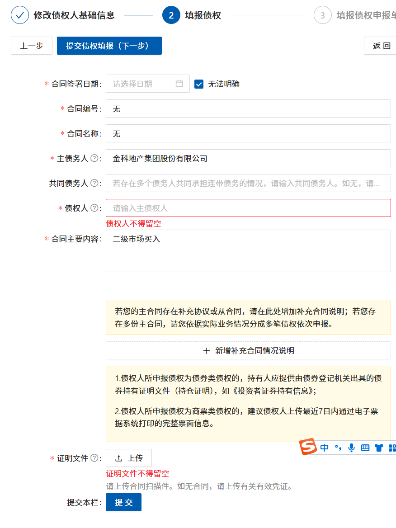Focus the 主债务人 input field
The image size is (396, 528).
click(249, 158)
